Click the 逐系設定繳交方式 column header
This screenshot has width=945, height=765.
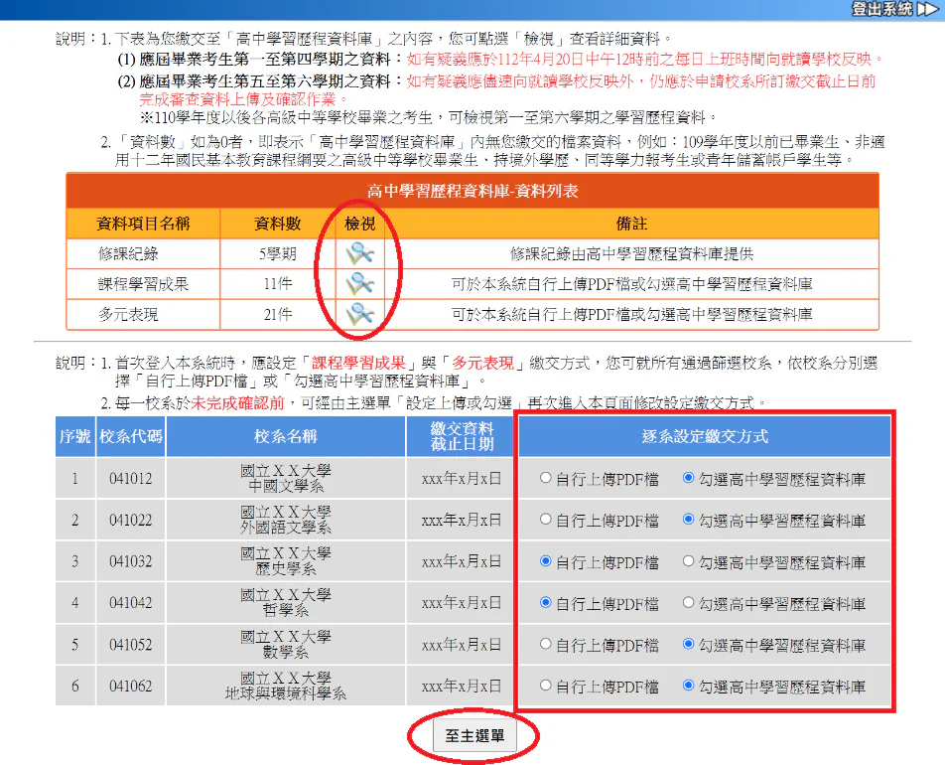pyautogui.click(x=705, y=436)
